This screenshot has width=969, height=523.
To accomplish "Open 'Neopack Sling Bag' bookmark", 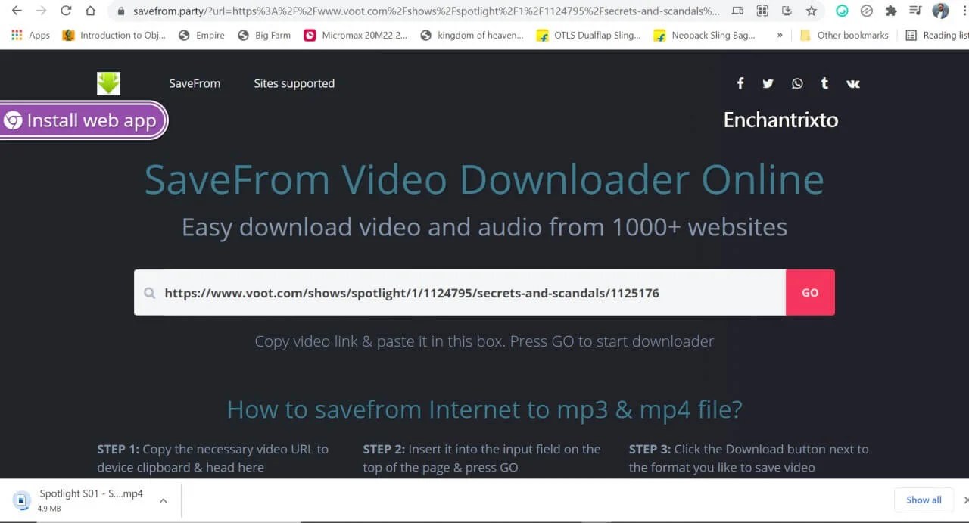I will 705,35.
